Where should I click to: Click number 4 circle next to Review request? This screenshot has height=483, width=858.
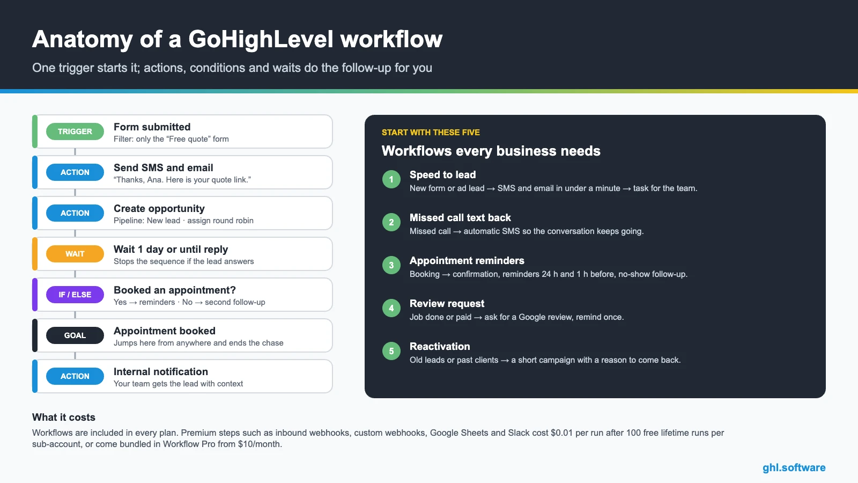click(391, 308)
